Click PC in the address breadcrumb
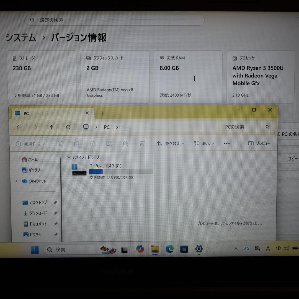The width and height of the screenshot is (299, 299). click(107, 127)
